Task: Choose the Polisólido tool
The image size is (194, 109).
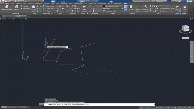Action: pos(25,6)
